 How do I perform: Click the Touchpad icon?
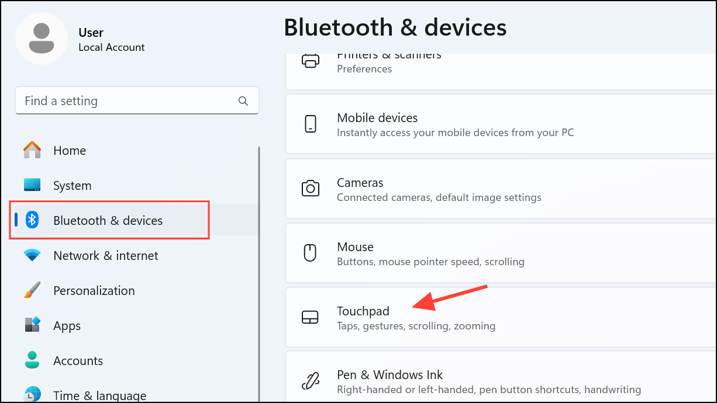tap(310, 317)
